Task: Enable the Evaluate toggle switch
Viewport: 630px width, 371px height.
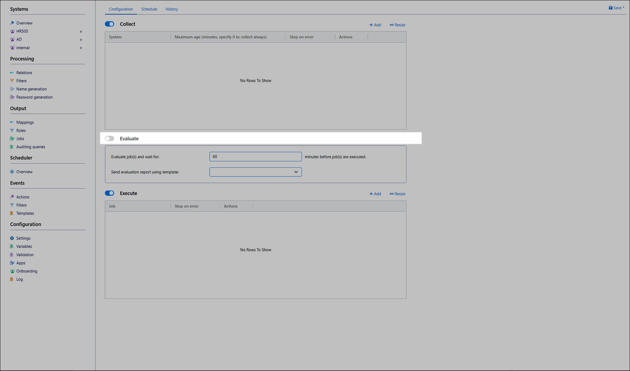Action: point(110,138)
